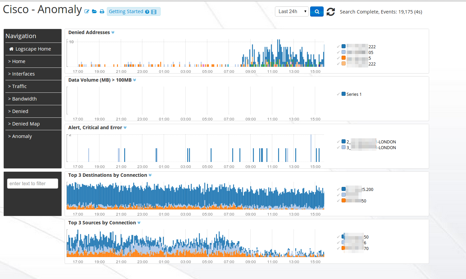Expand Alert, Critical and Error chart menu
The width and height of the screenshot is (466, 279).
click(x=125, y=128)
